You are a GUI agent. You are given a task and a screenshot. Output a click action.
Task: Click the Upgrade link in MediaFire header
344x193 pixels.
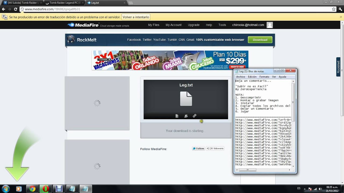point(193,25)
